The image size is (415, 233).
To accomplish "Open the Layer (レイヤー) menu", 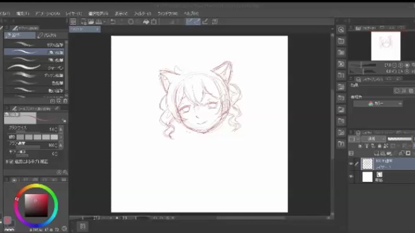I will (x=74, y=14).
